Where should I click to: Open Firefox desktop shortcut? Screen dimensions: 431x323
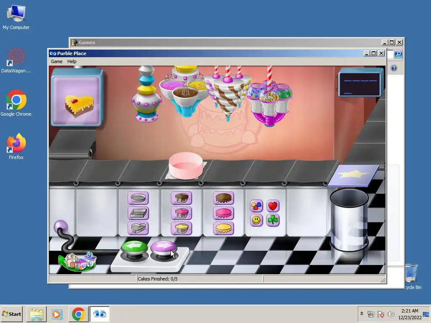point(16,147)
